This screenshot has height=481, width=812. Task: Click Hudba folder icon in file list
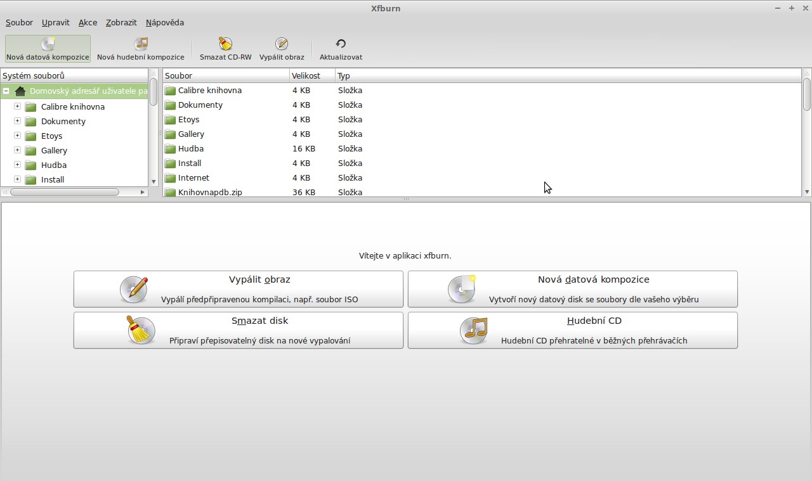(170, 148)
